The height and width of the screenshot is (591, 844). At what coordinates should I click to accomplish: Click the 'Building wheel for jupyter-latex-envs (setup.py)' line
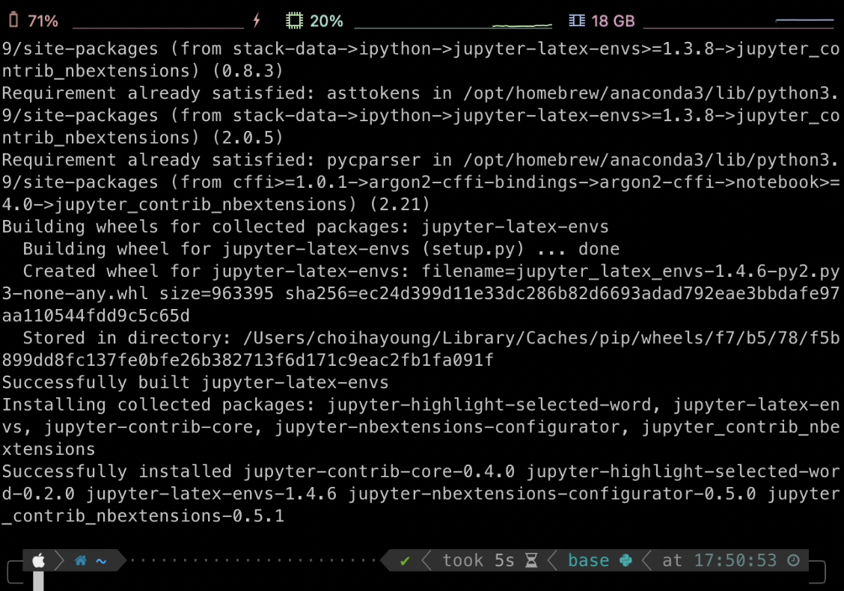pyautogui.click(x=321, y=248)
